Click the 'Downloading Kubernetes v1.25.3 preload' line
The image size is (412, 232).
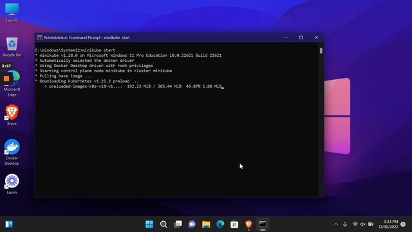pos(87,81)
